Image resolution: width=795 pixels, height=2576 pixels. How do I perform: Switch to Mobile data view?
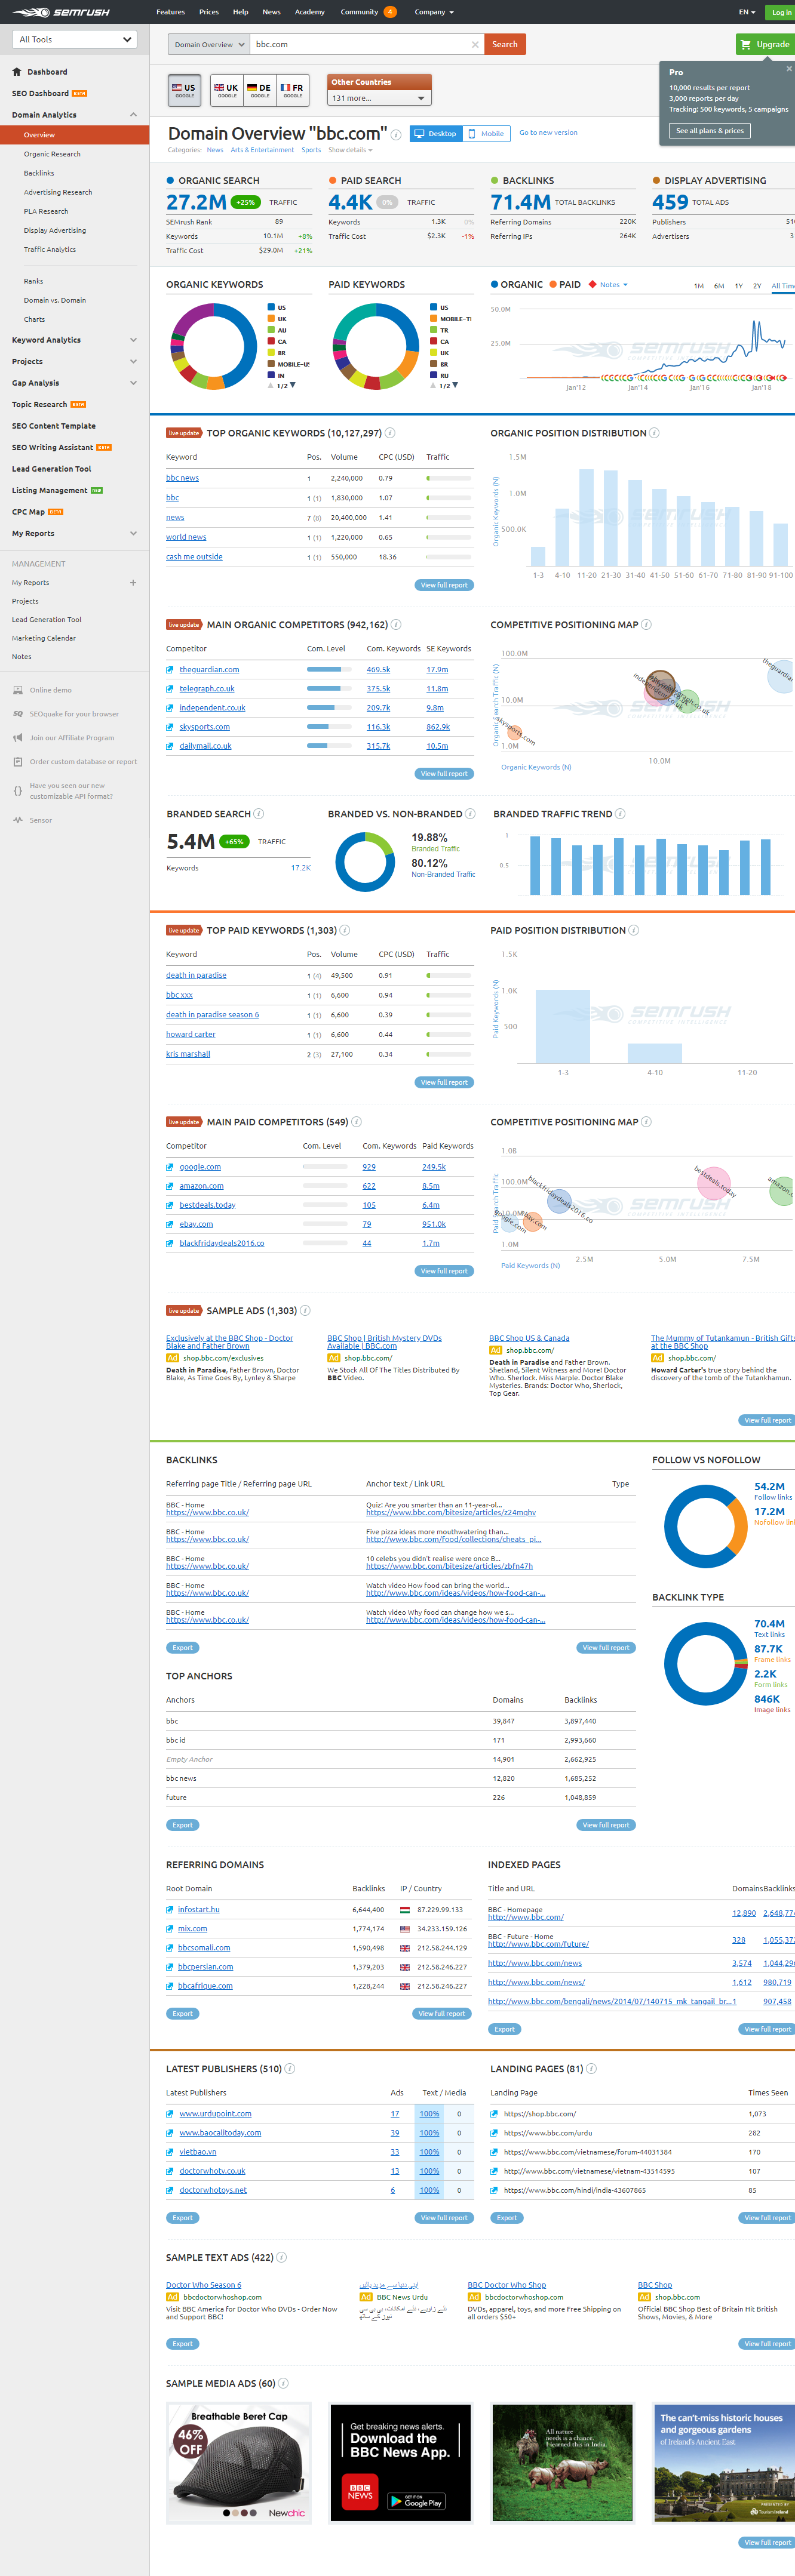(487, 133)
